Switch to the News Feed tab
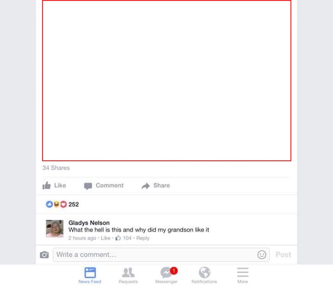 point(90,275)
